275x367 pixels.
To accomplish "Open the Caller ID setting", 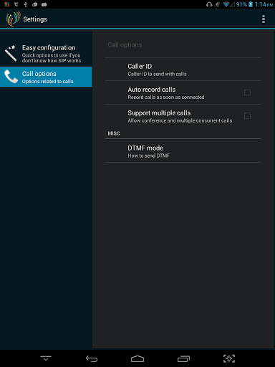I will tap(183, 70).
